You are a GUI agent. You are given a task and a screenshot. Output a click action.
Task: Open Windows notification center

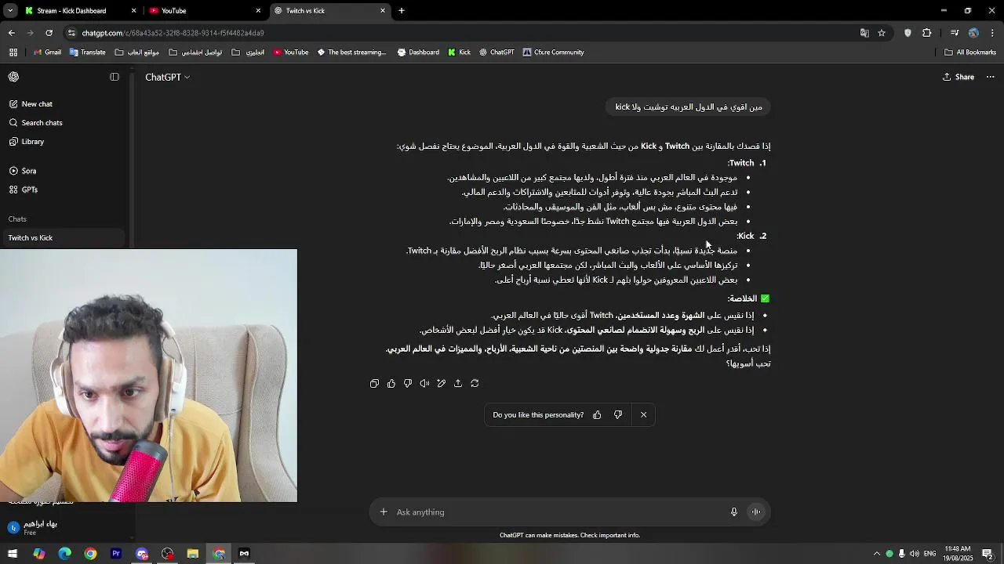point(988,554)
